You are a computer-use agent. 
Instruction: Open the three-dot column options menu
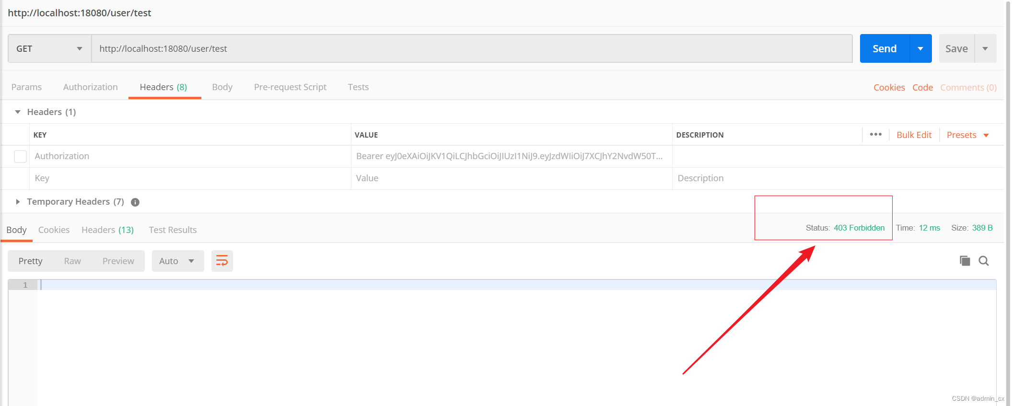876,135
